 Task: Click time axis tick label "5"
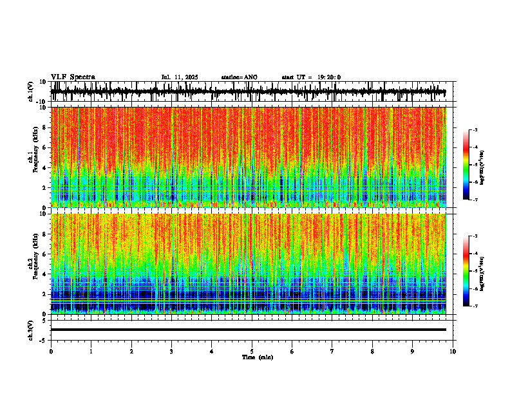tap(252, 352)
